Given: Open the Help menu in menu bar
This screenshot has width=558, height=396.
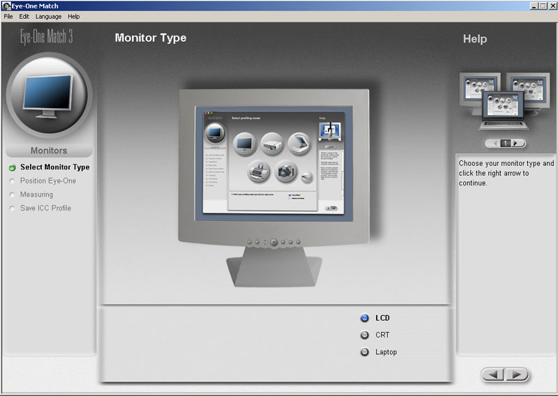Looking at the screenshot, I should (74, 16).
